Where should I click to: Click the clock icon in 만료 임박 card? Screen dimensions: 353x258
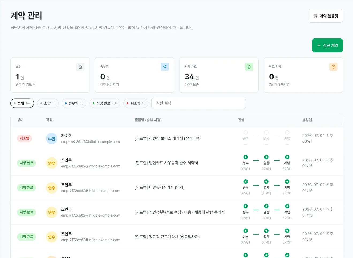pos(333,67)
